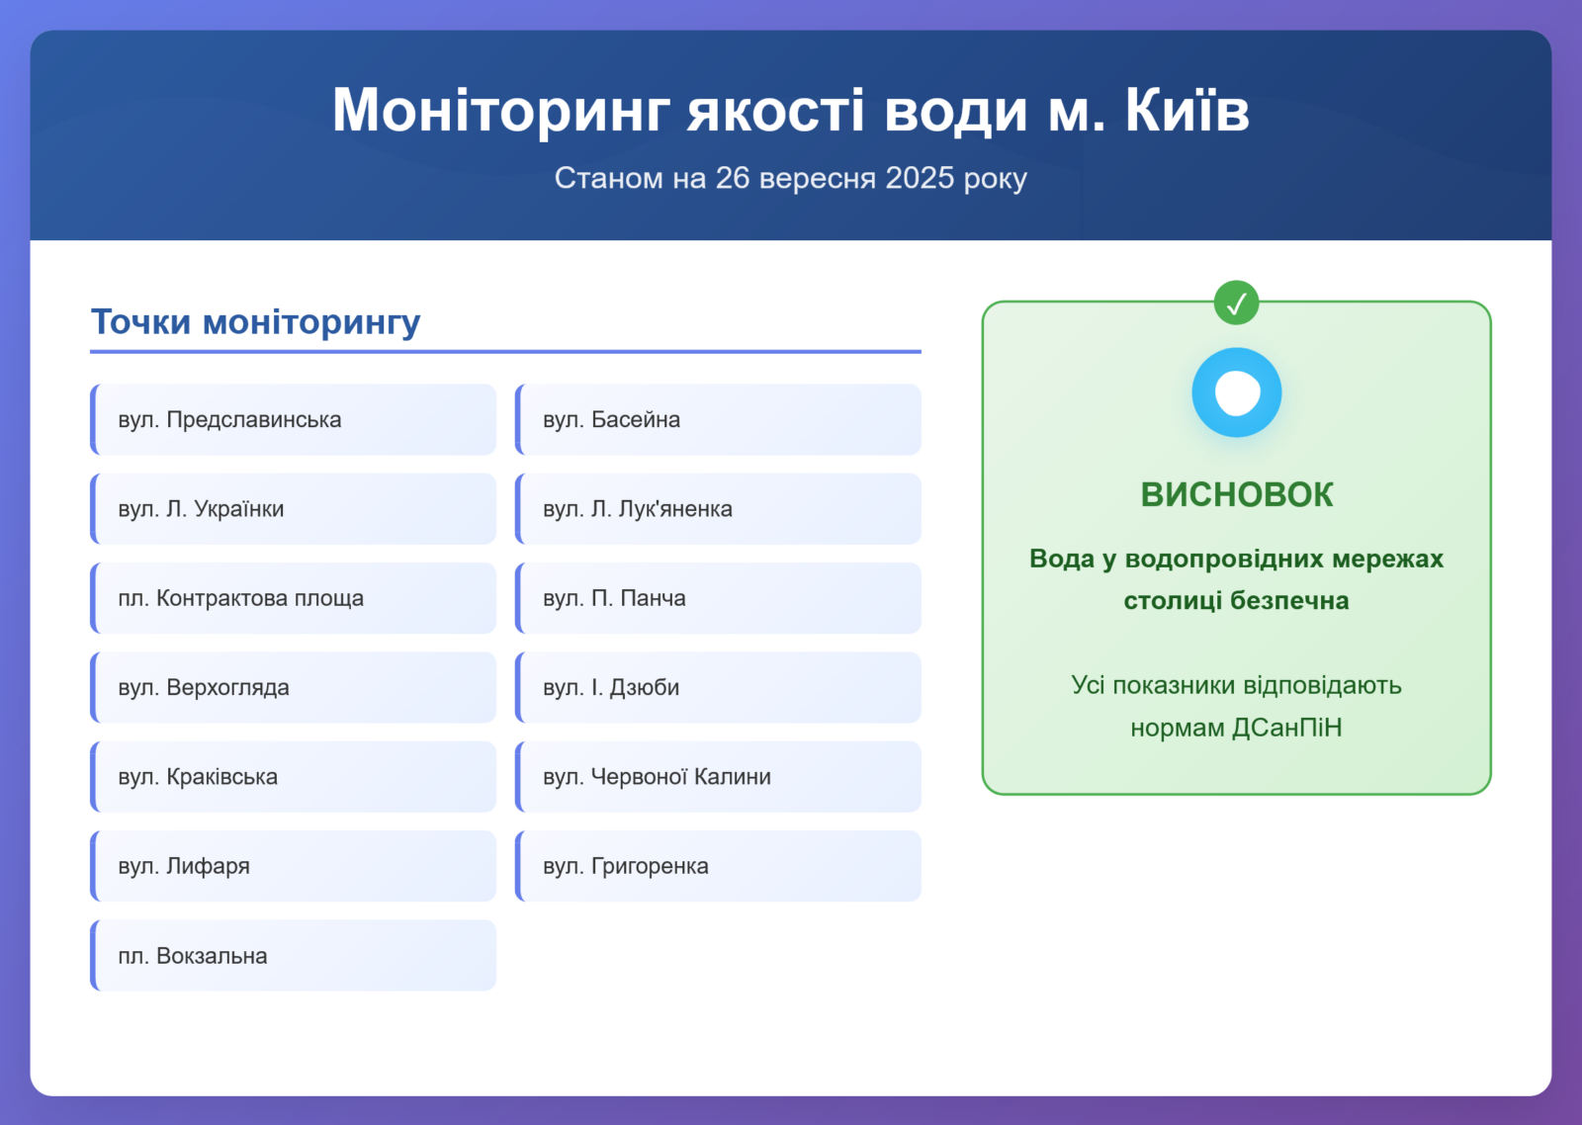Choose вул. Григоренка monitoring point

719,866
